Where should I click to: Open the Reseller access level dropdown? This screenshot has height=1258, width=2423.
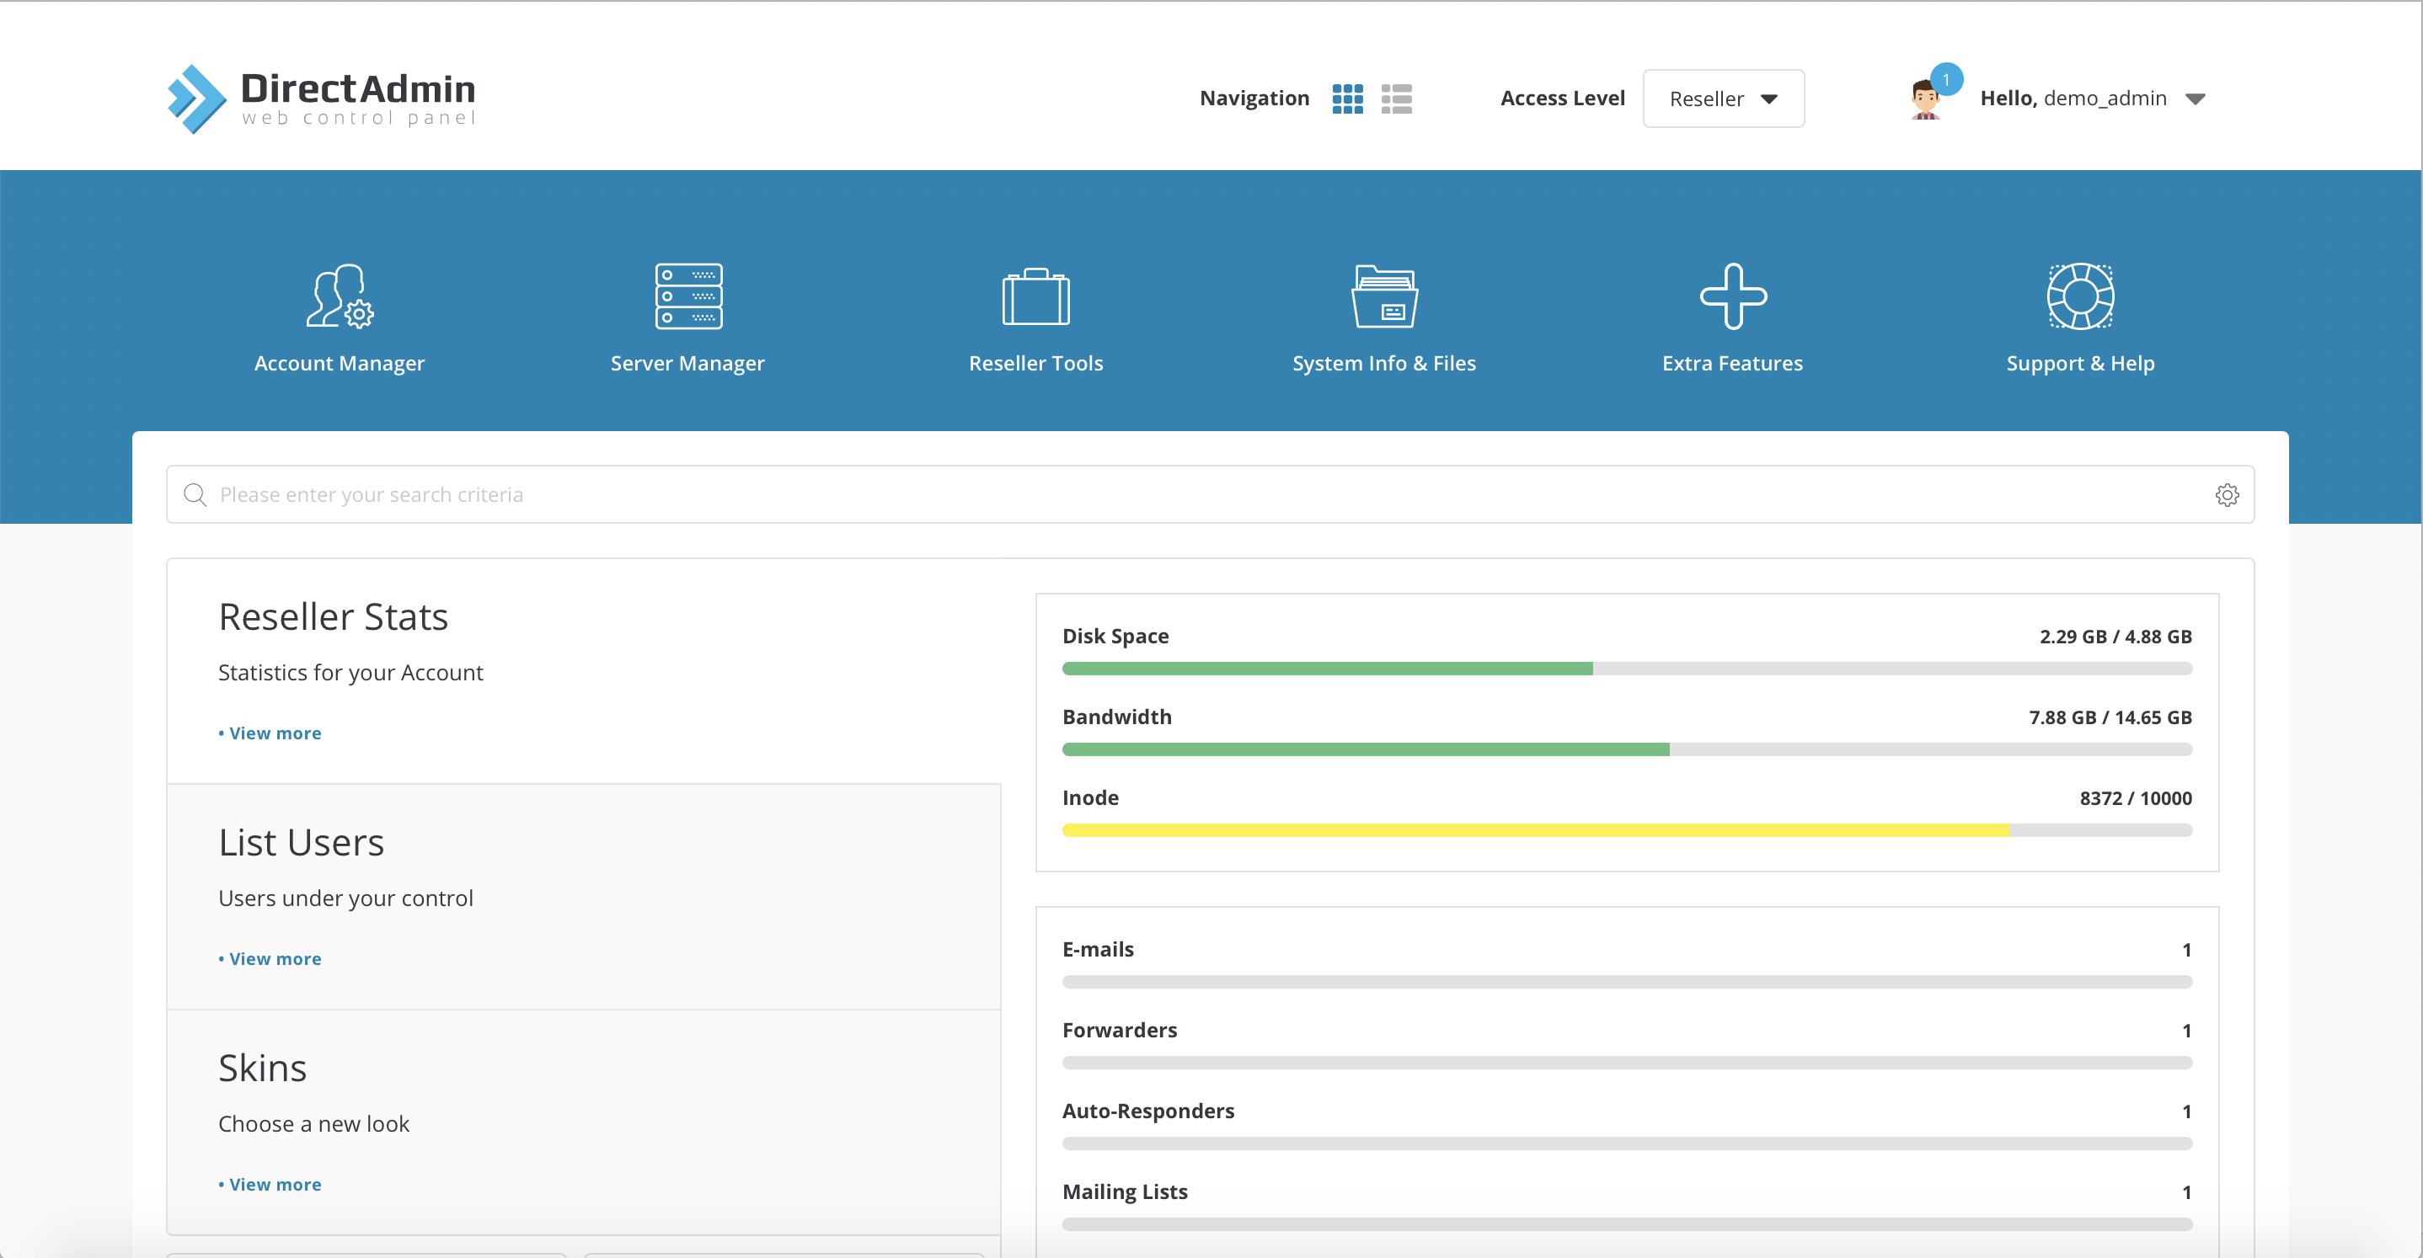(1722, 98)
